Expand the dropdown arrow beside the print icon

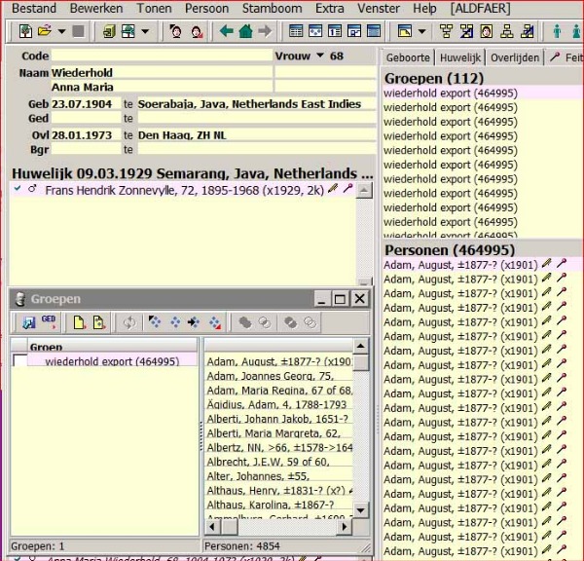coord(144,31)
